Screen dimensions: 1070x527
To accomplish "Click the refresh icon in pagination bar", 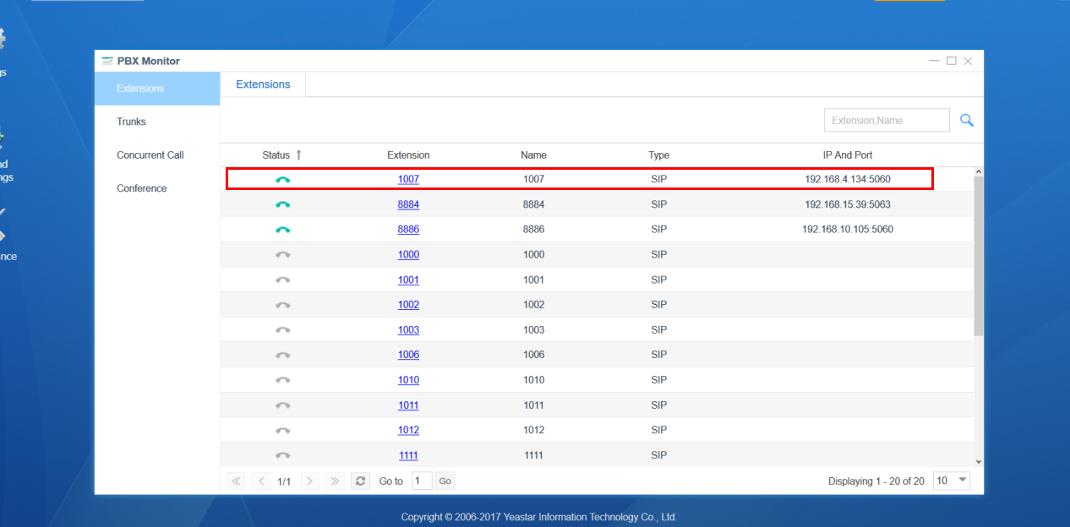I will coord(361,481).
